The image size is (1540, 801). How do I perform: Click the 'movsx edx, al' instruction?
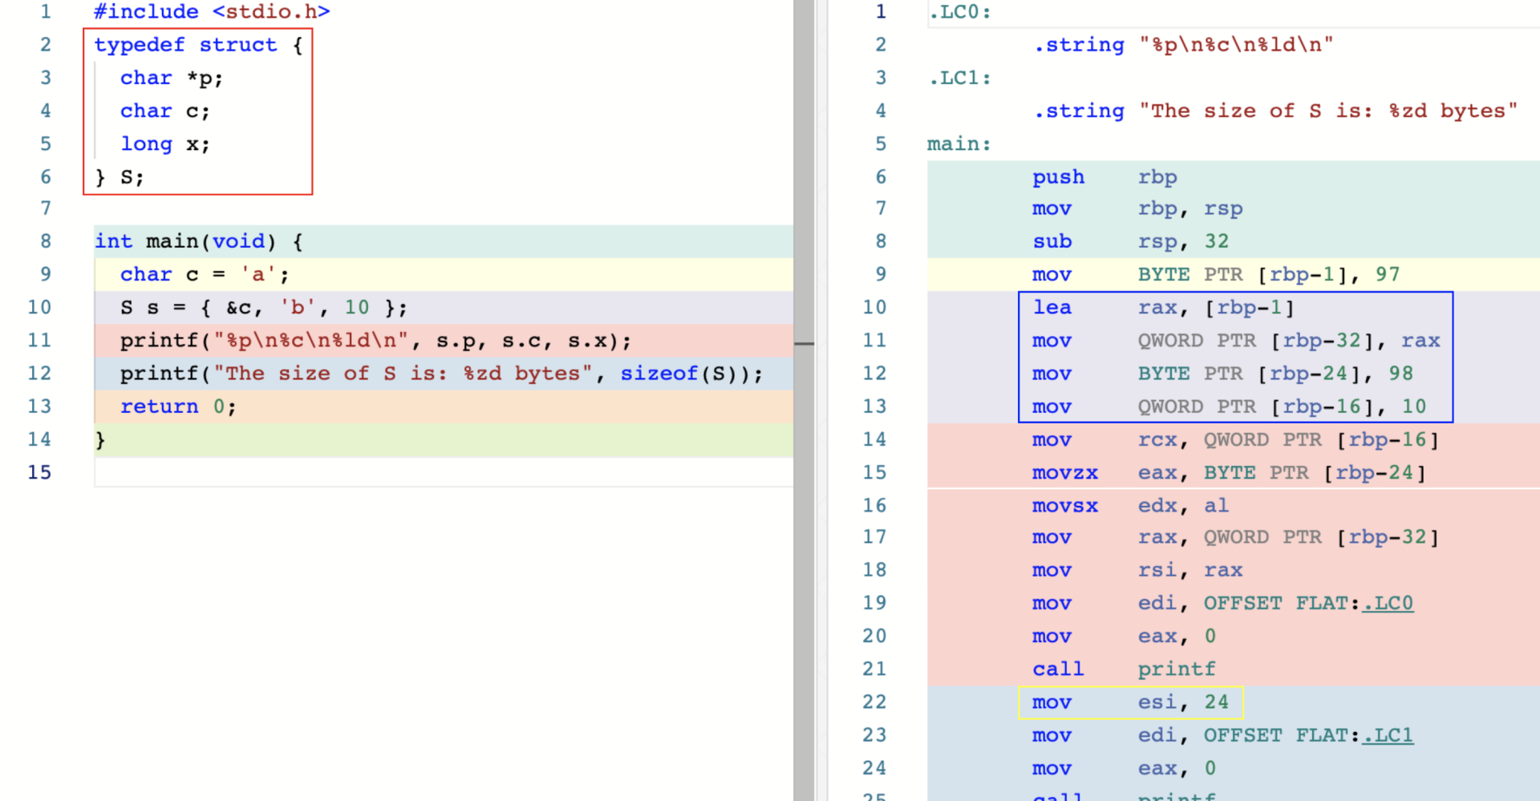point(1130,505)
